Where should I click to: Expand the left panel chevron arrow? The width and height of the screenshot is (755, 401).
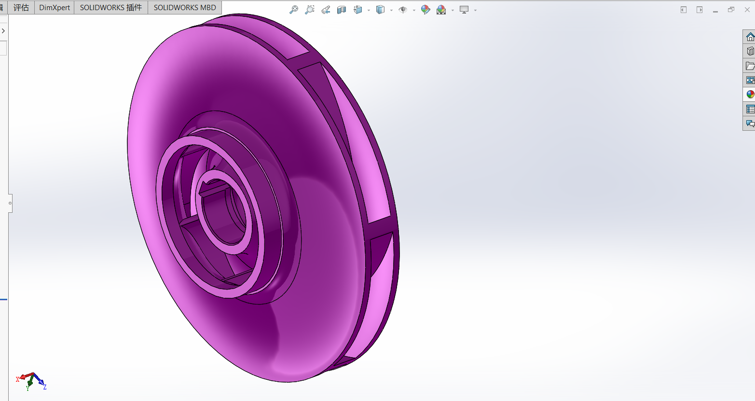pyautogui.click(x=3, y=31)
